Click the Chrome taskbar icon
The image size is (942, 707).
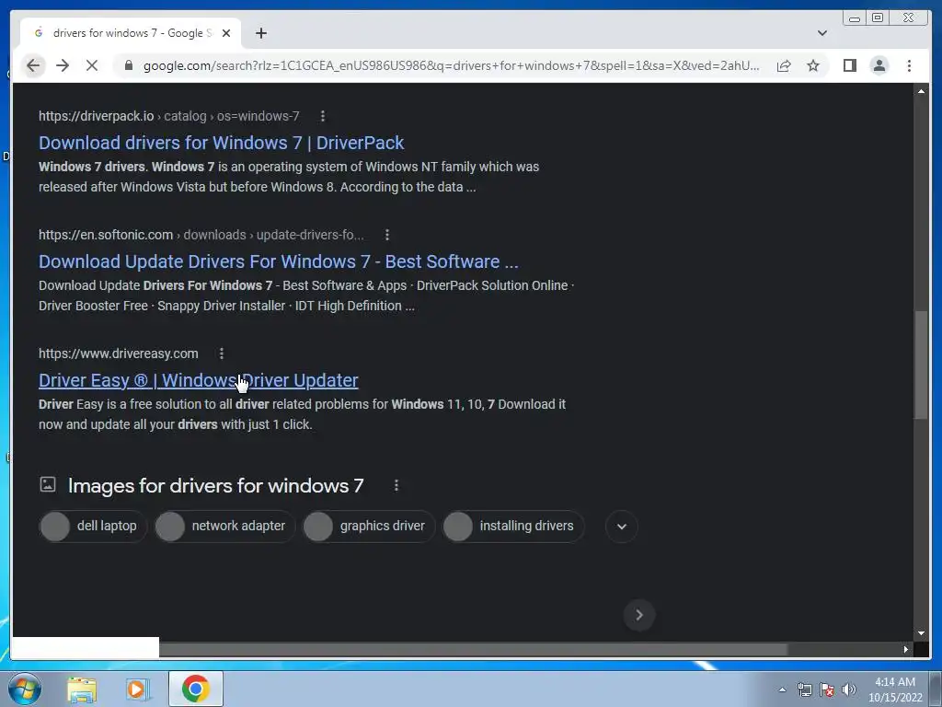pyautogui.click(x=195, y=689)
